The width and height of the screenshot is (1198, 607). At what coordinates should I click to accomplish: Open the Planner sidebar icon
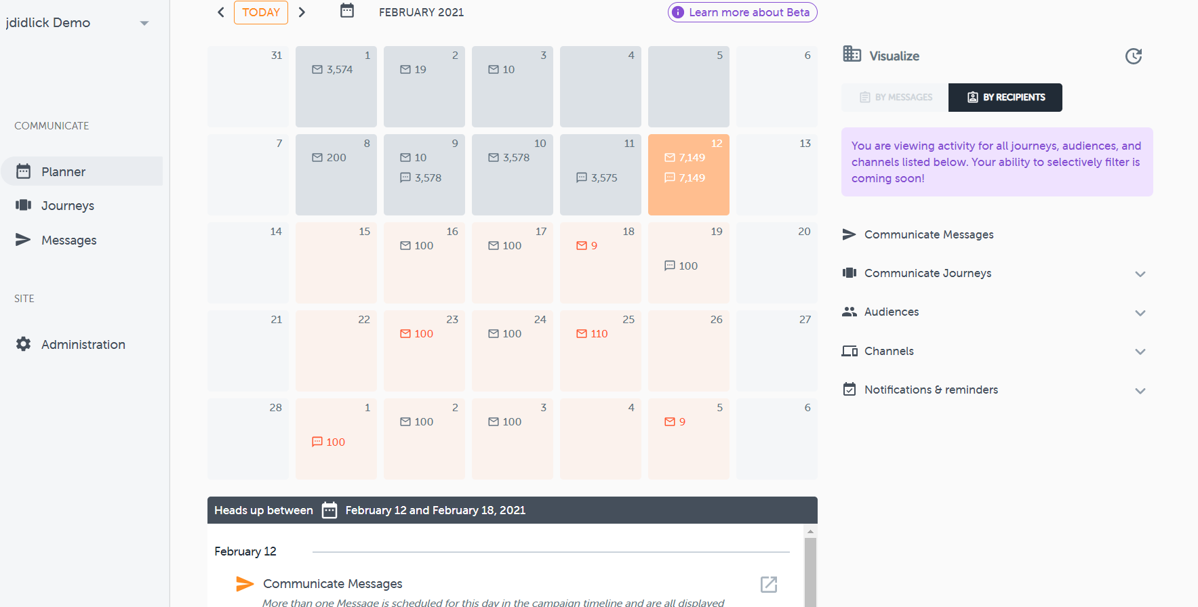[24, 171]
